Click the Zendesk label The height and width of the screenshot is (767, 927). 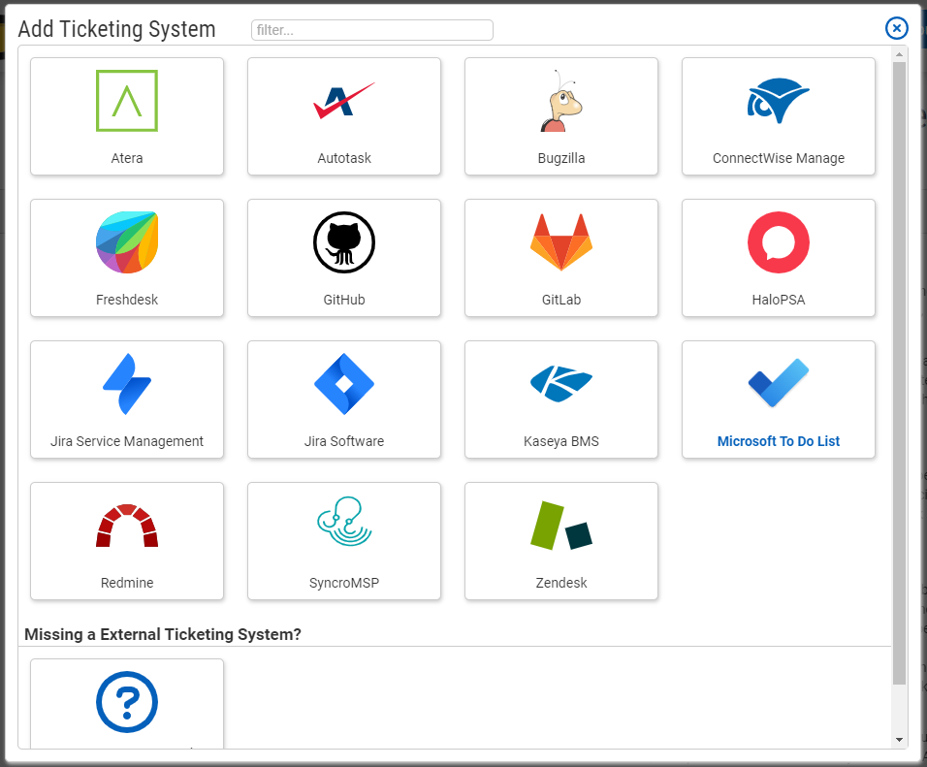point(561,583)
